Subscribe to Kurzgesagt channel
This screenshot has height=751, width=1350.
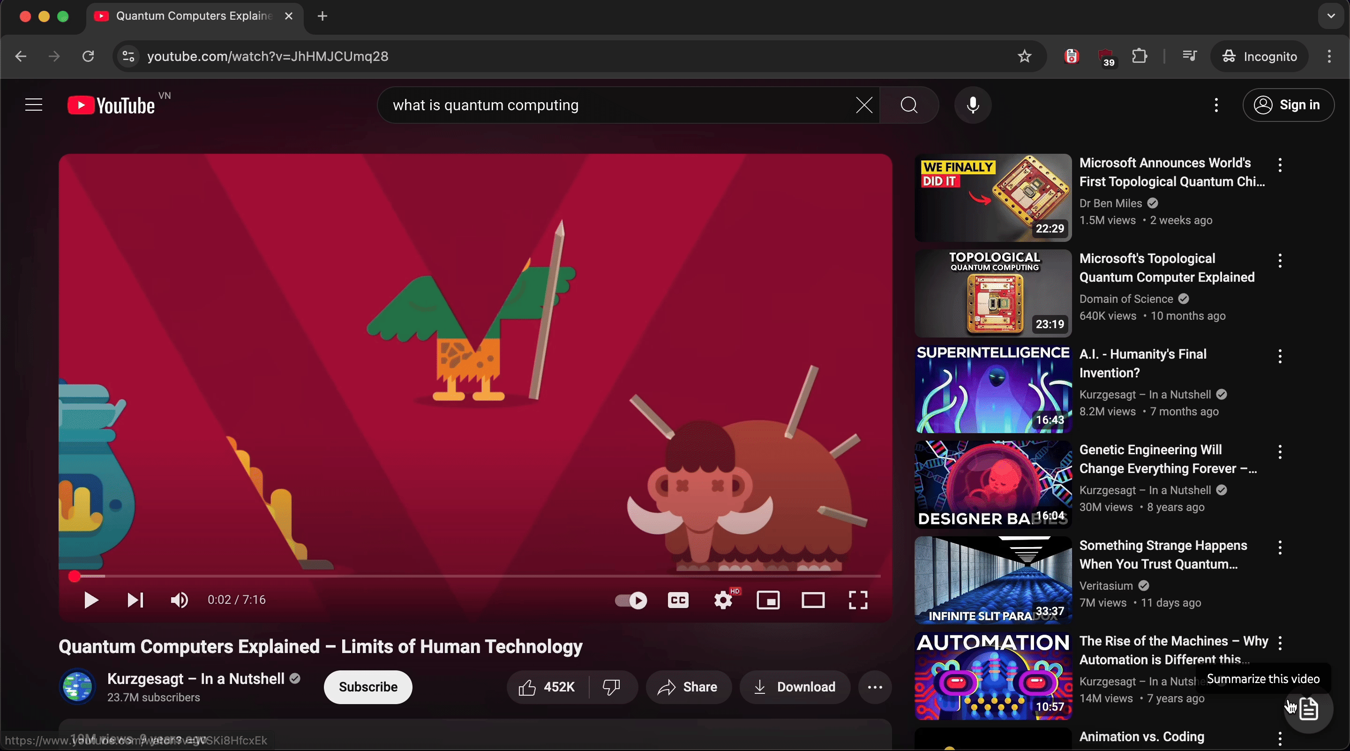point(367,687)
